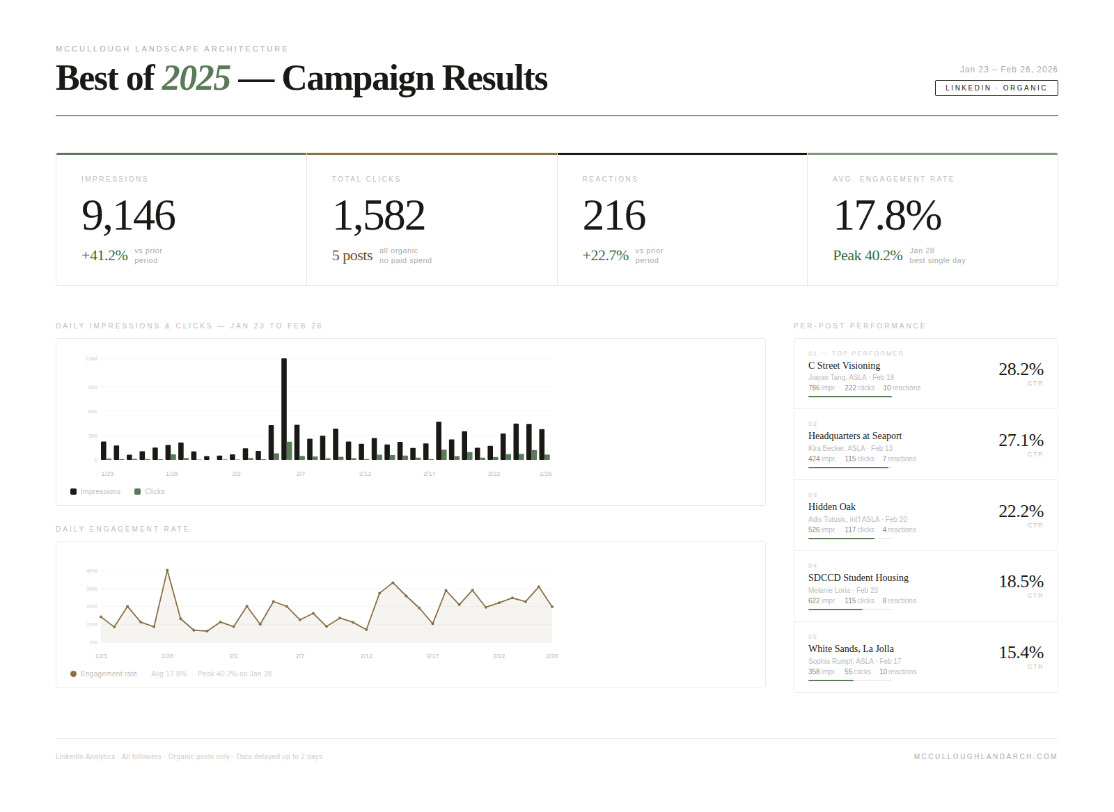Click the tallest impressions bar in chart
Image resolution: width=1114 pixels, height=812 pixels.
(284, 409)
